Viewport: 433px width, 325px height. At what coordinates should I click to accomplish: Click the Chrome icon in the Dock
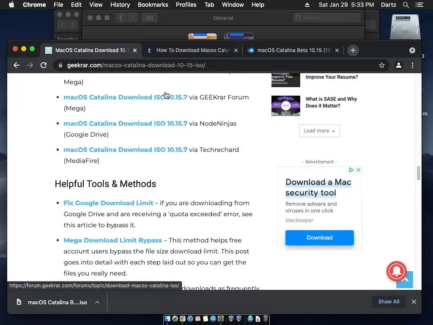[x=183, y=319]
